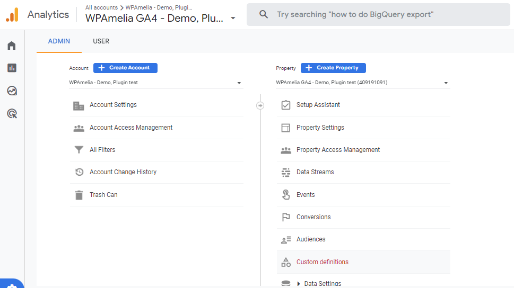This screenshot has width=514, height=288.
Task: Expand the Data Settings section
Action: point(299,284)
